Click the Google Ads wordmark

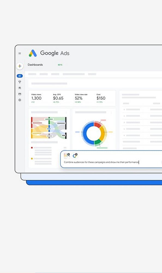point(55,53)
